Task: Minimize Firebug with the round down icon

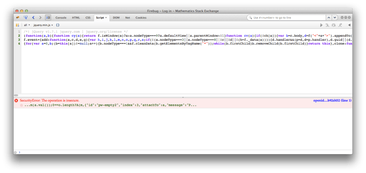Action: (342, 17)
